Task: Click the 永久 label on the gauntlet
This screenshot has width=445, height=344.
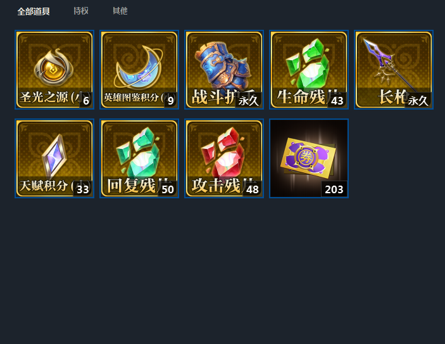Action: [248, 100]
